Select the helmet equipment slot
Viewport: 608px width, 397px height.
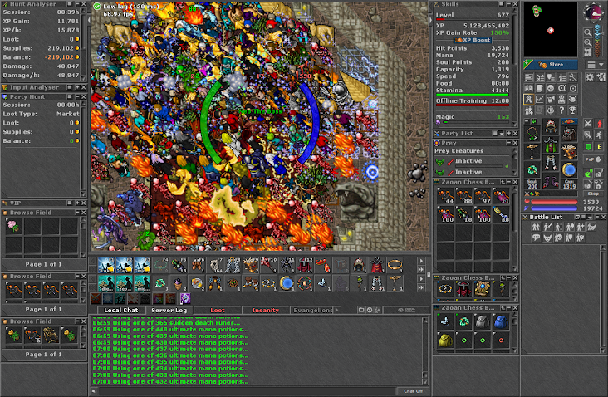click(551, 126)
